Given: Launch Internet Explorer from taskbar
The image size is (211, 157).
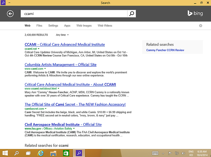Looking at the screenshot, I should coord(40,153).
